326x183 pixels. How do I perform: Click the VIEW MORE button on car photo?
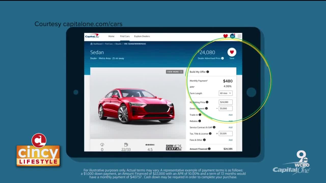[175, 72]
